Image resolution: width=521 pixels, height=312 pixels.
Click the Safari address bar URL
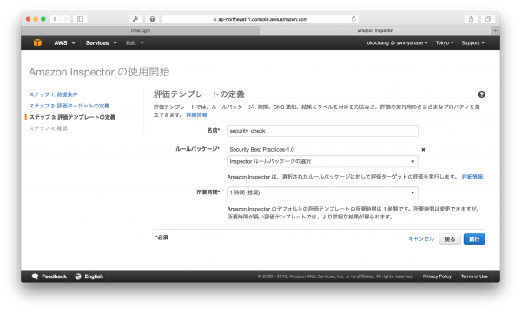click(260, 19)
